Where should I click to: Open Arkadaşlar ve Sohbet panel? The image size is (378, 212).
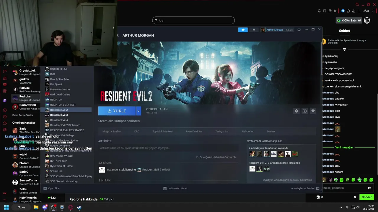pyautogui.click(x=305, y=188)
